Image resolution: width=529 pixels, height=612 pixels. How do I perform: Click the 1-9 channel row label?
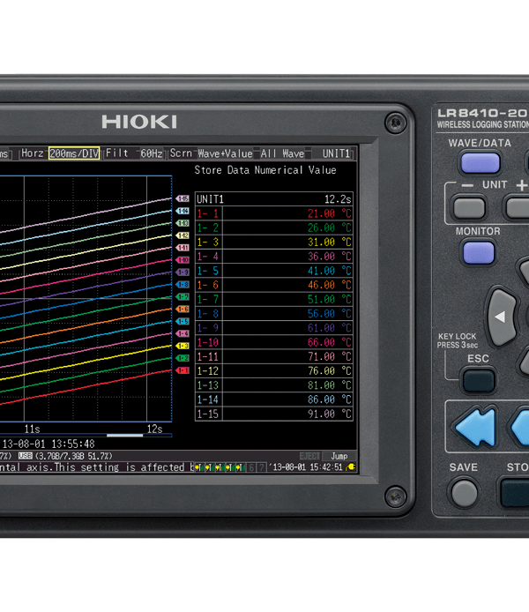click(x=208, y=328)
